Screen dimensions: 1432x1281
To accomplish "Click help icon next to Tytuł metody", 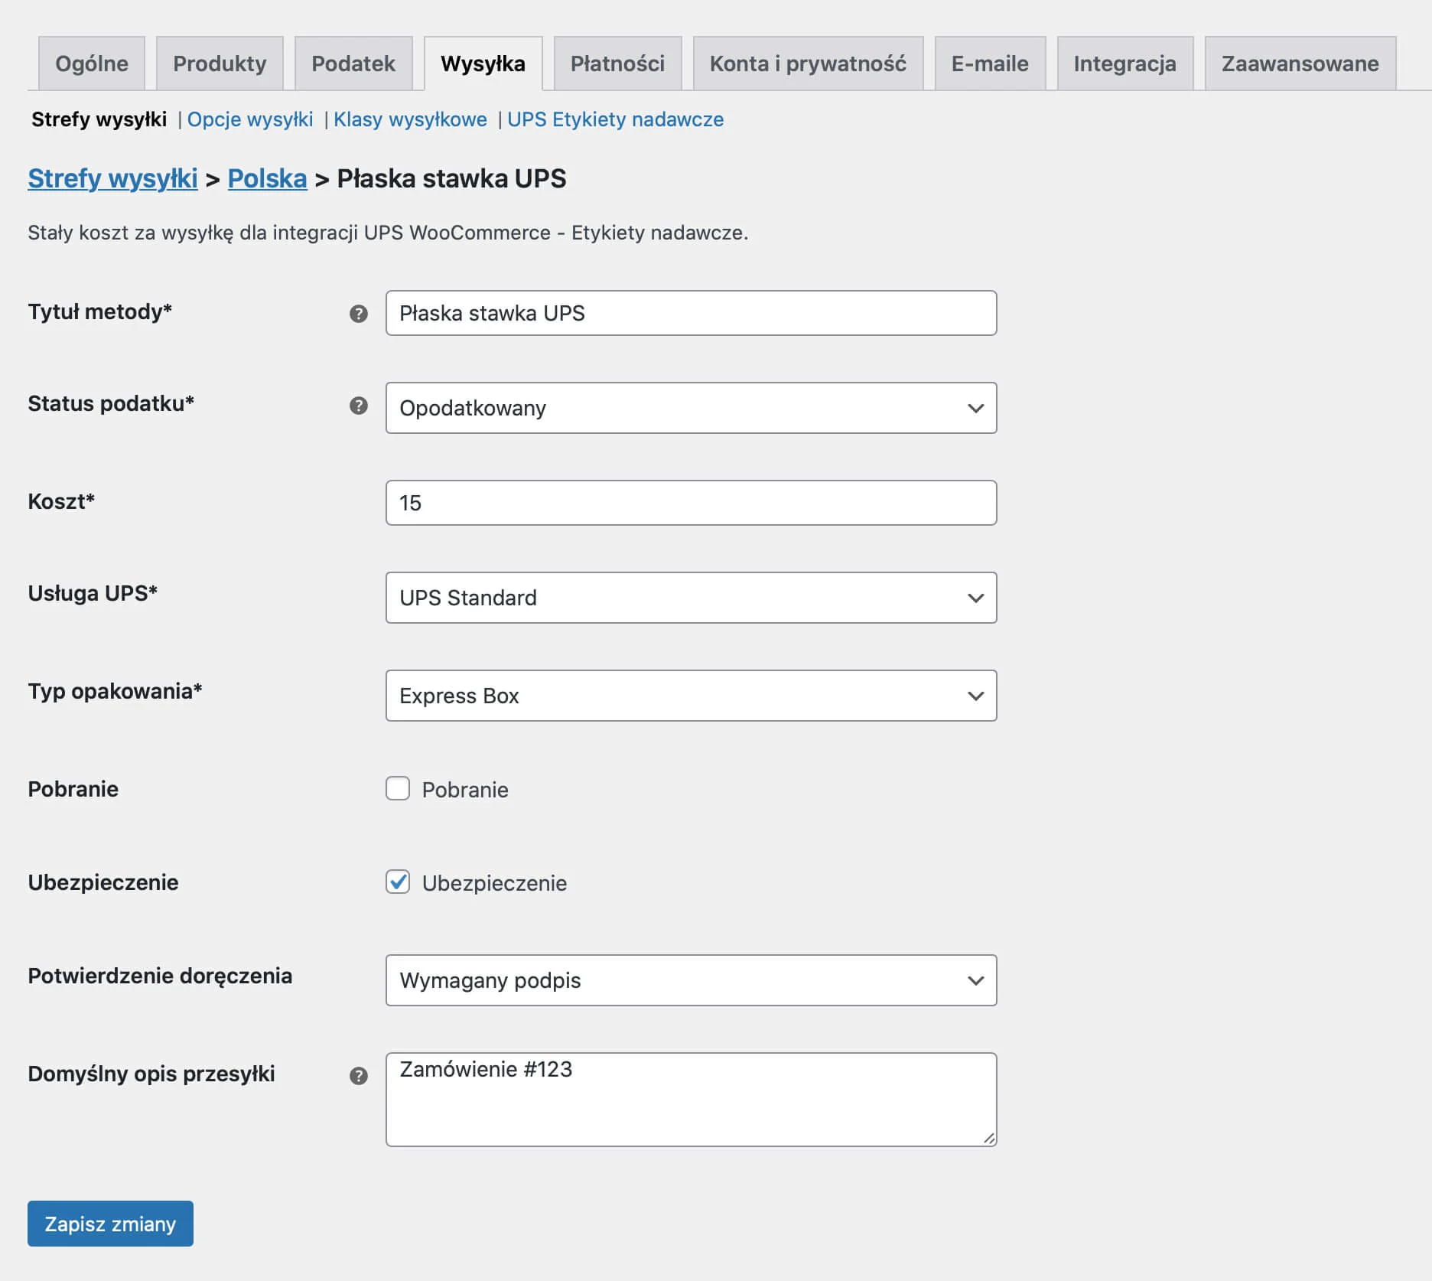I will click(x=358, y=314).
